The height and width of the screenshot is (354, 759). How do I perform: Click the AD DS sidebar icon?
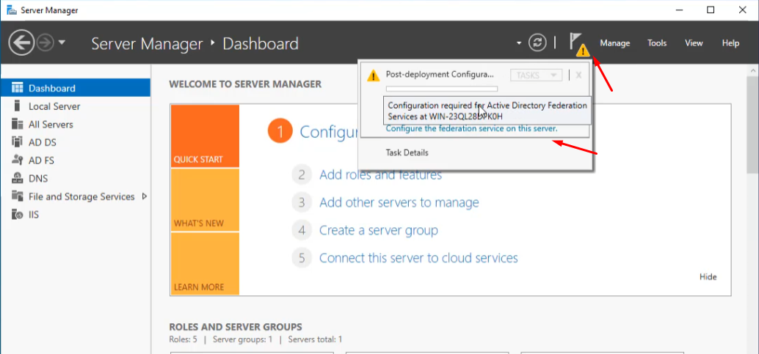(18, 141)
